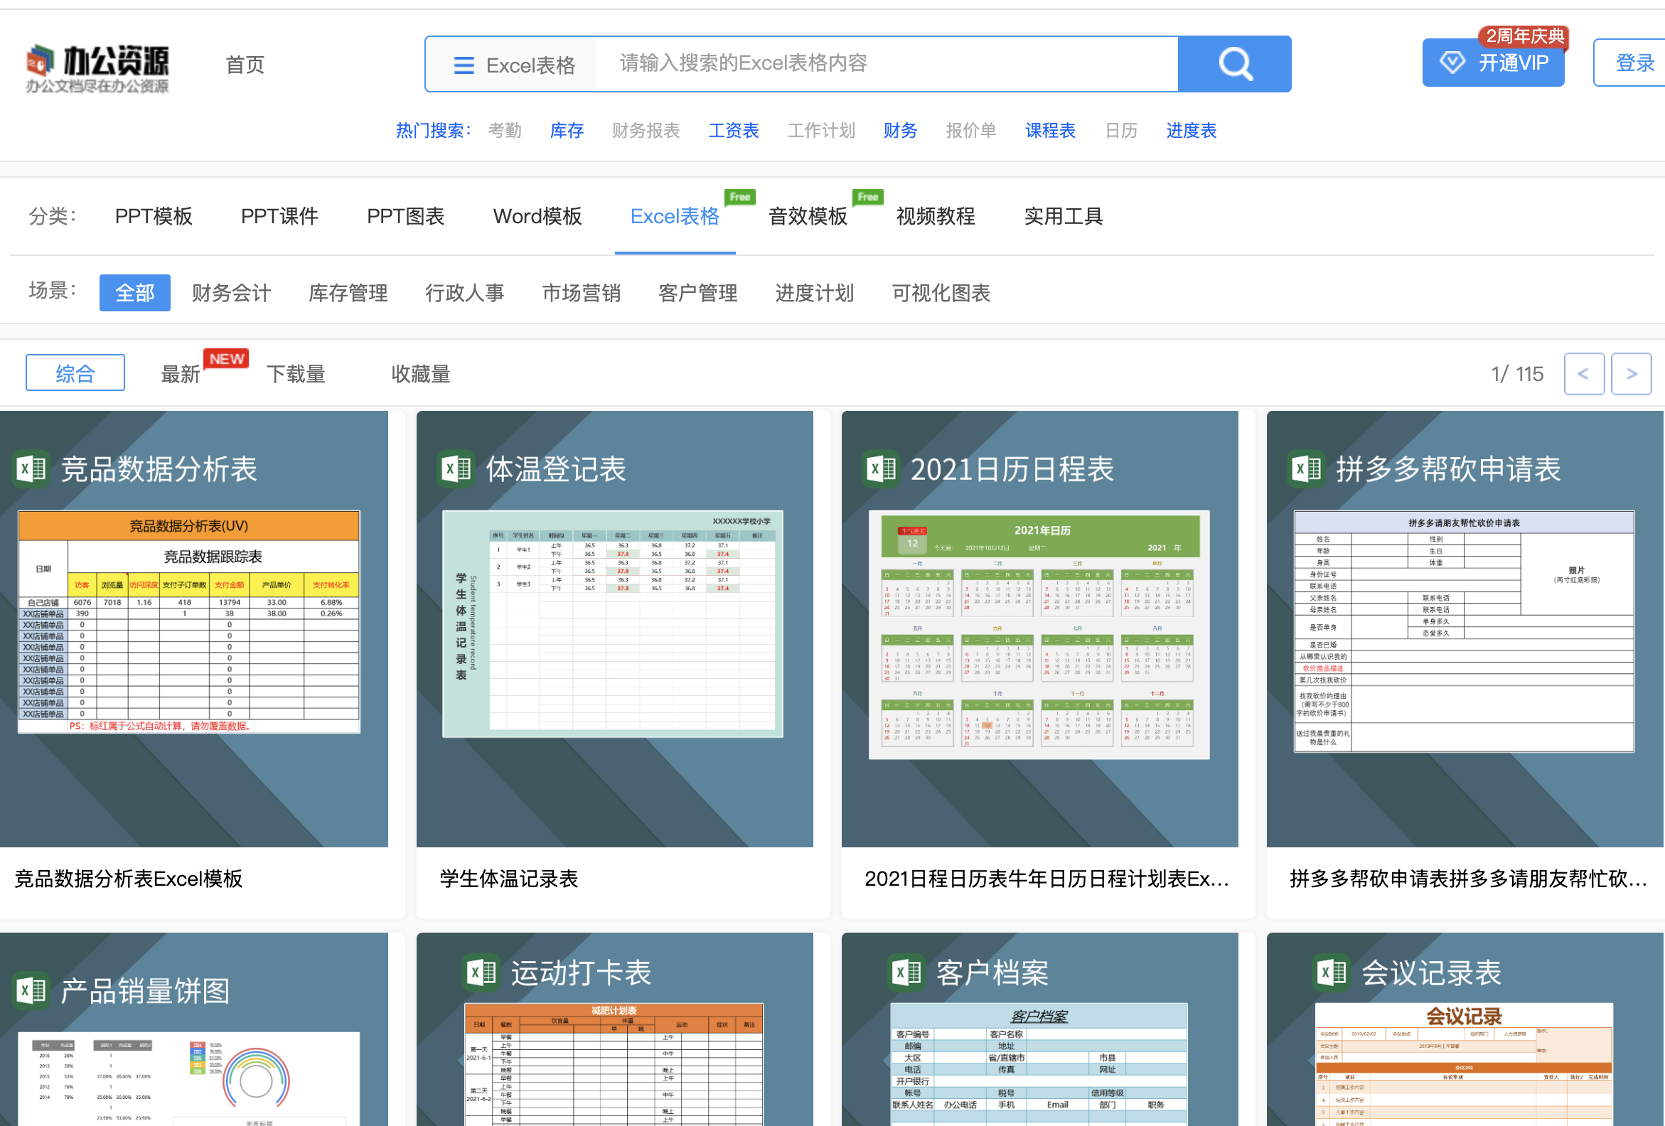Click Excel icon on 2021日历日程表 card
Screen dimensions: 1665x1126
(882, 470)
